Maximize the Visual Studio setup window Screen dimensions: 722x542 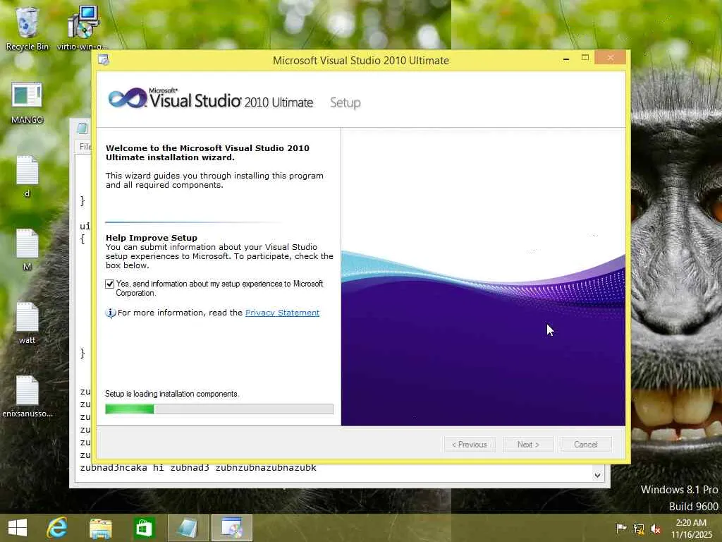[585, 58]
